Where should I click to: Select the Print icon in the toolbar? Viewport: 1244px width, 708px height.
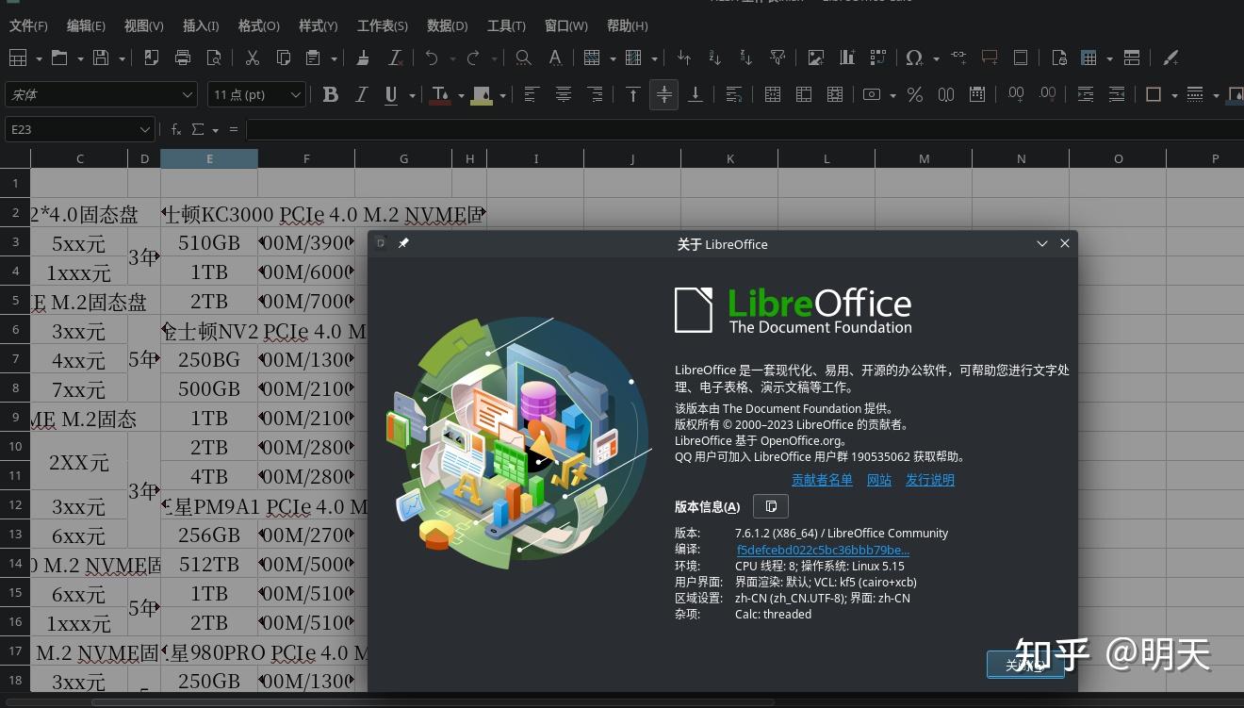(183, 58)
